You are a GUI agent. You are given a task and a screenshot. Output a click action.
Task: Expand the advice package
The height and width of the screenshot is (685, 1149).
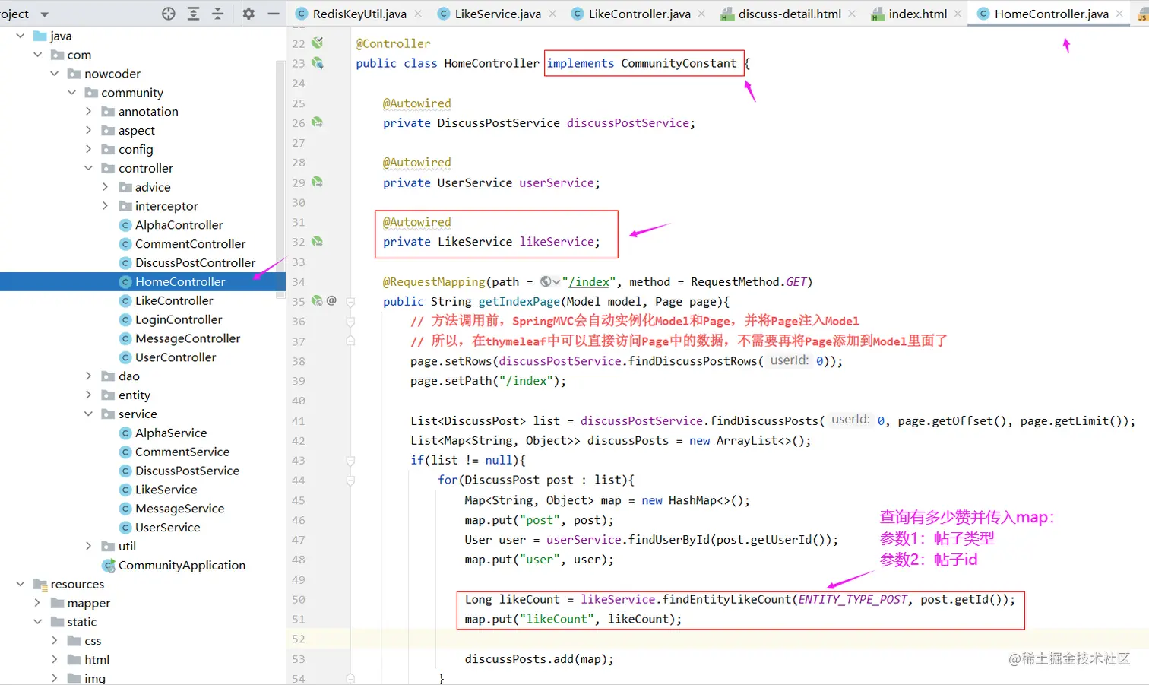(105, 187)
